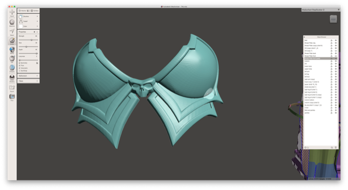Screen dimensions: 348x190
Task: Toggle the Symmetry checkbox
Action: [x=19, y=63]
